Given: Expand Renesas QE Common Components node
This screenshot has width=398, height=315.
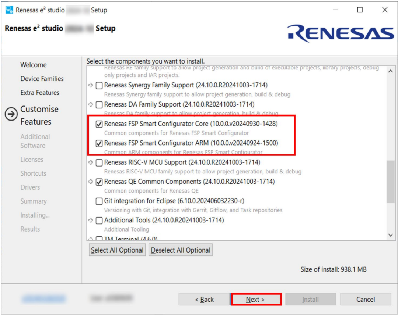Looking at the screenshot, I should 91,182.
